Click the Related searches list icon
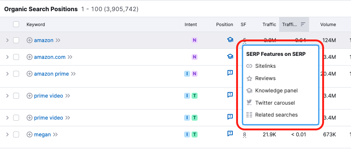The image size is (351, 149). click(249, 115)
